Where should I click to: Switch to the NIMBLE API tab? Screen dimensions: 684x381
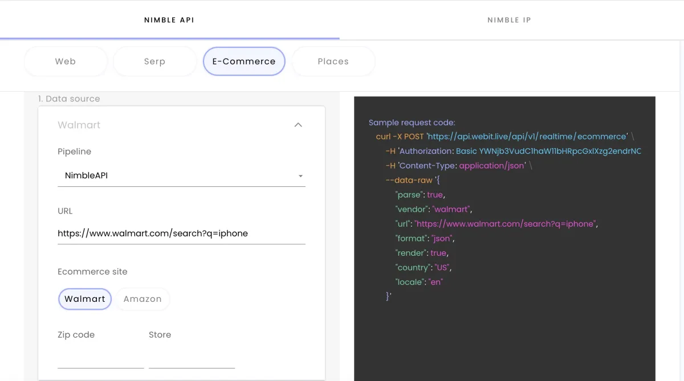click(169, 20)
